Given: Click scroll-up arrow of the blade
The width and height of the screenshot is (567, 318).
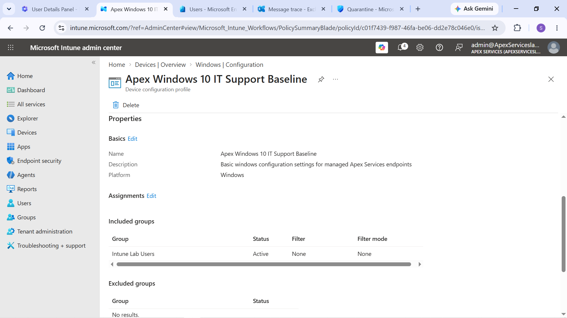Looking at the screenshot, I should point(563,117).
